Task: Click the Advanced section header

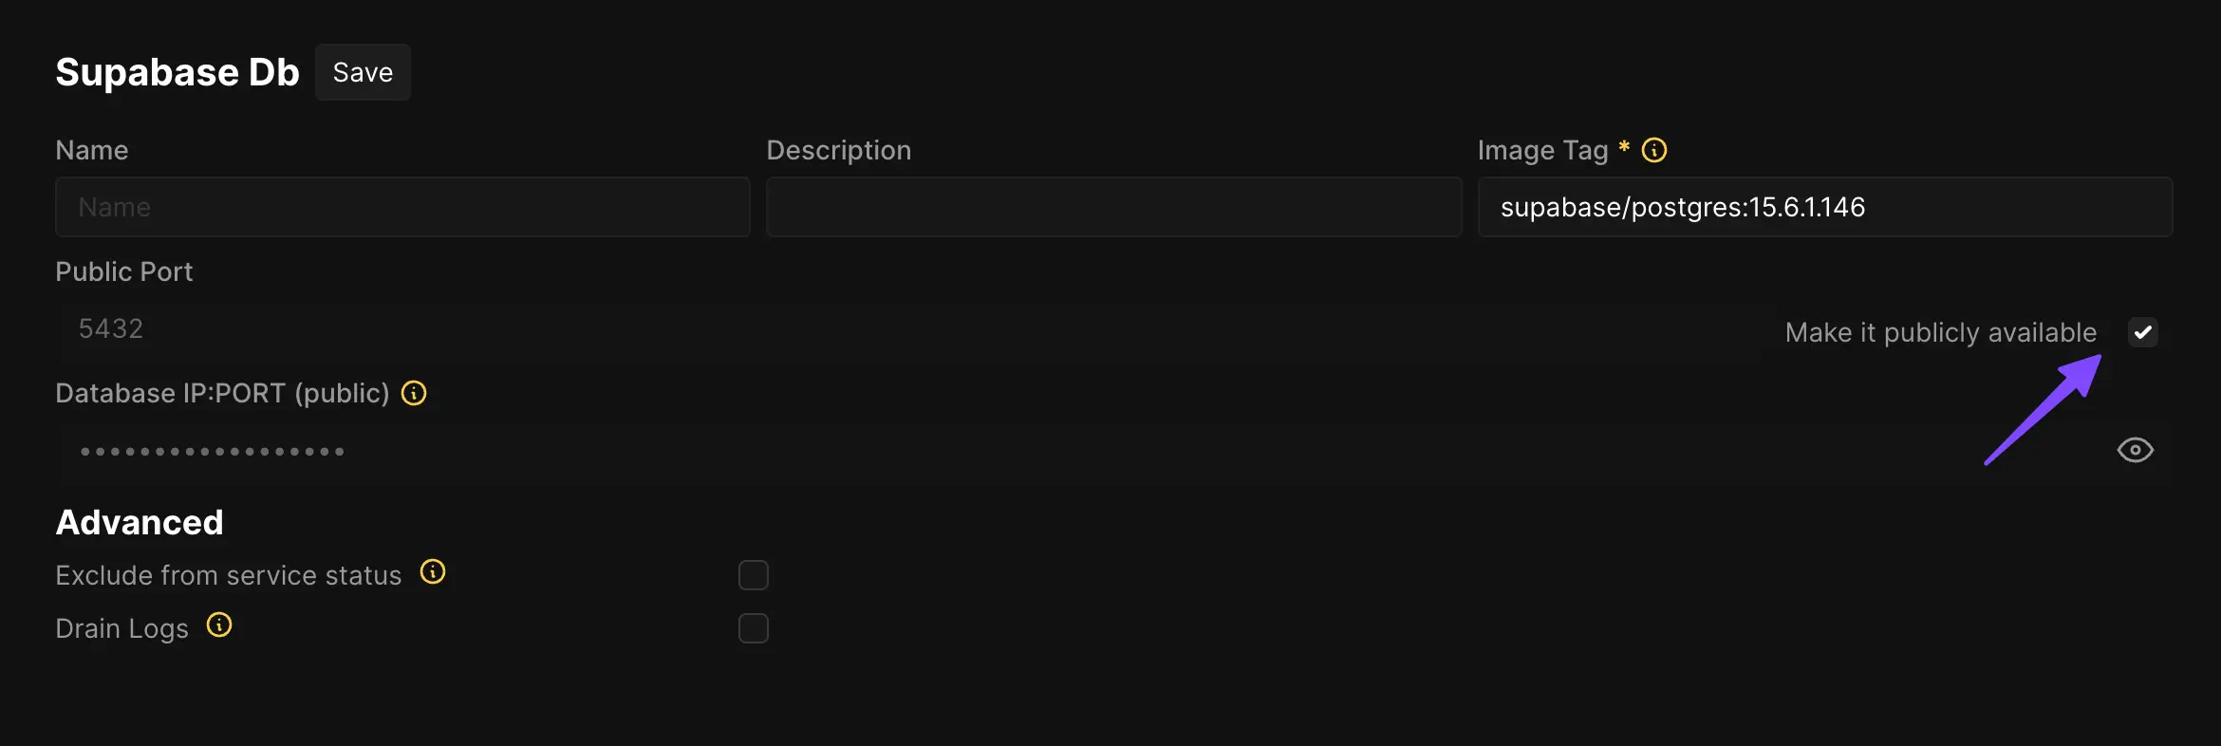Action: coord(139,521)
